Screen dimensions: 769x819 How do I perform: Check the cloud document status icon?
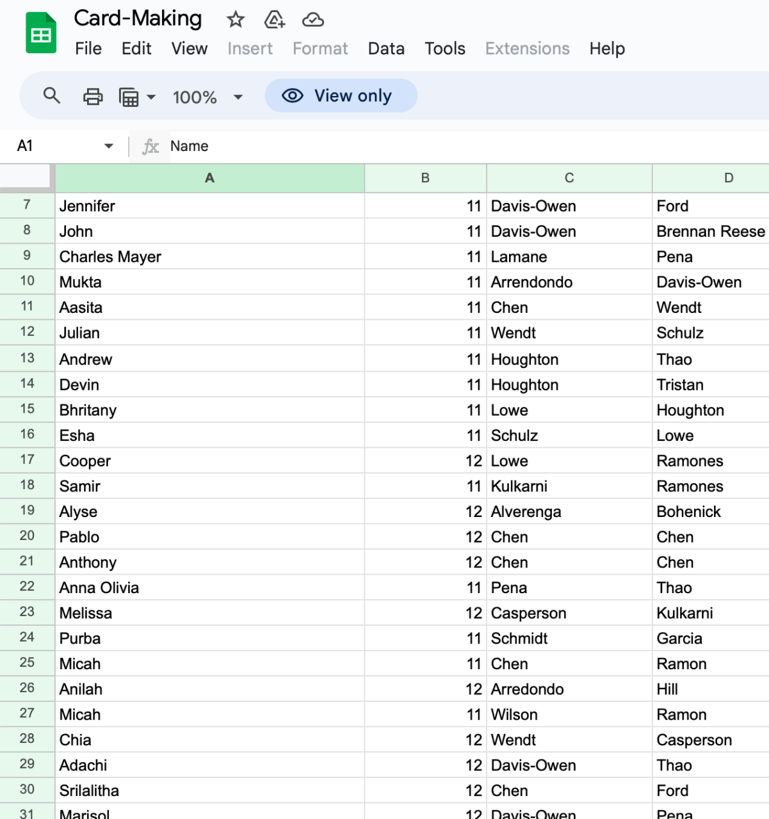pos(312,20)
